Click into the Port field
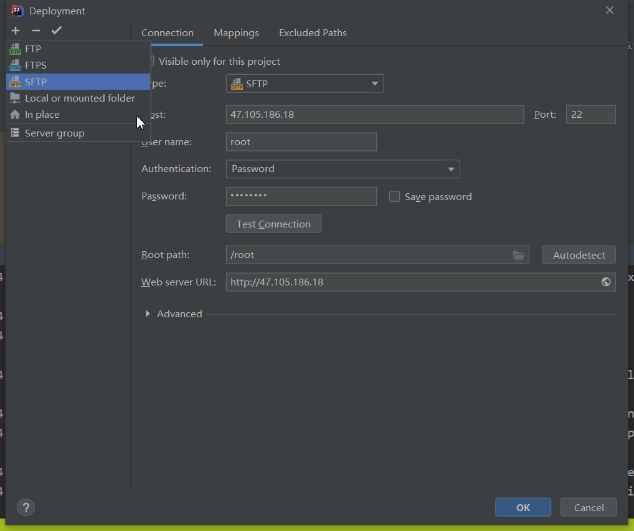The height and width of the screenshot is (531, 634). (x=590, y=115)
